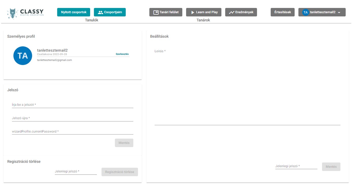
Task: Go to Tanári felület
Action: (166, 12)
